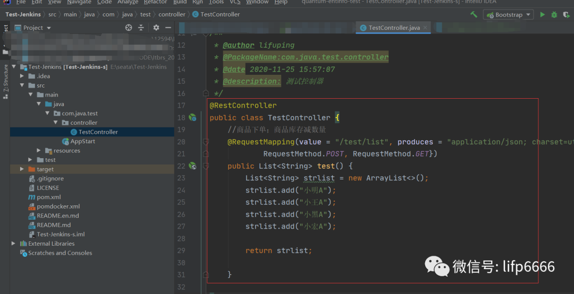Collapse the src folder

[x=22, y=85]
